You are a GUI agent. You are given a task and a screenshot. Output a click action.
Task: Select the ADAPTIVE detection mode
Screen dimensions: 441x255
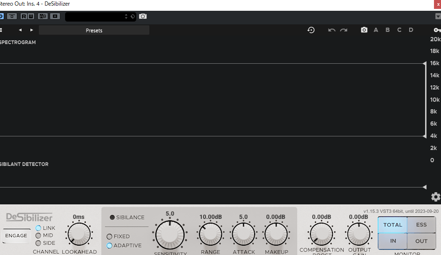click(110, 246)
